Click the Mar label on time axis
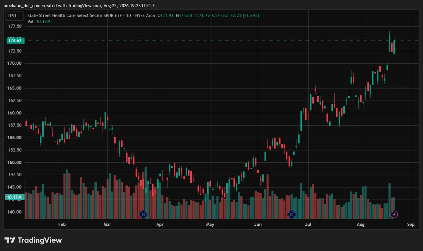The image size is (423, 251). tap(108, 224)
